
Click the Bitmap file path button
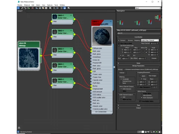click(141, 69)
